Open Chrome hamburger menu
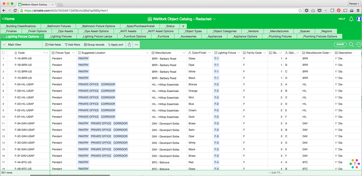Viewport: 362px width, 176px height. 358,11
